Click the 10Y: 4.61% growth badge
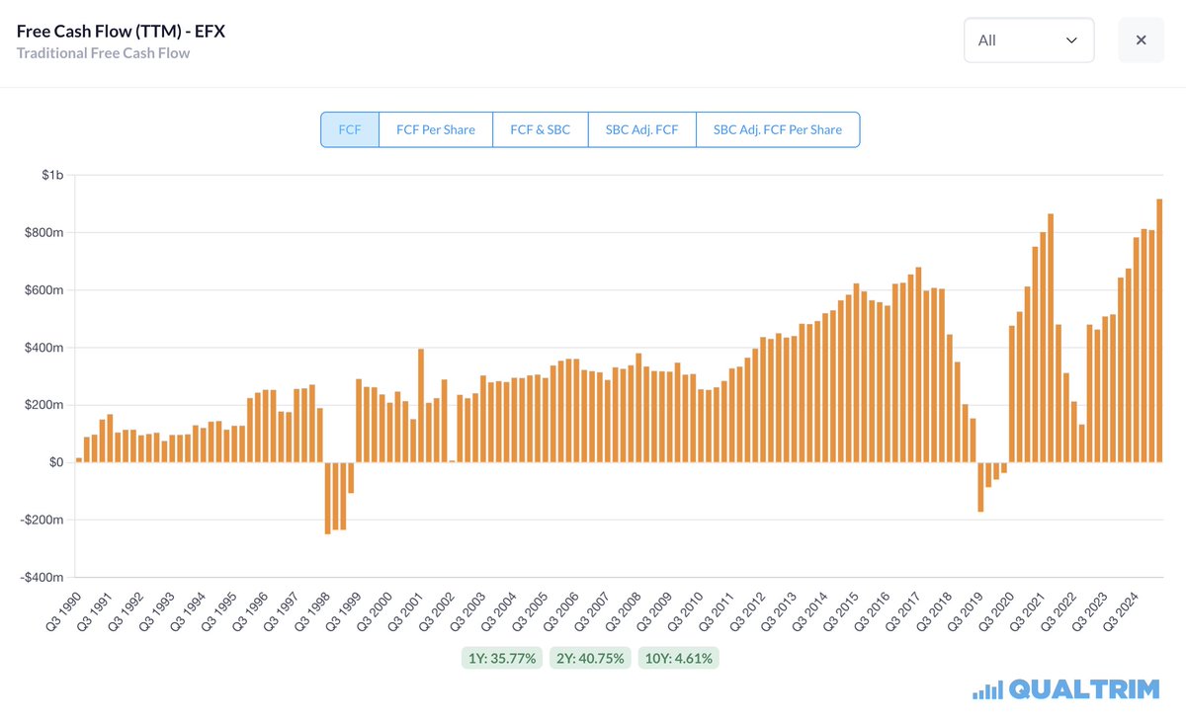The image size is (1186, 724). [x=678, y=658]
